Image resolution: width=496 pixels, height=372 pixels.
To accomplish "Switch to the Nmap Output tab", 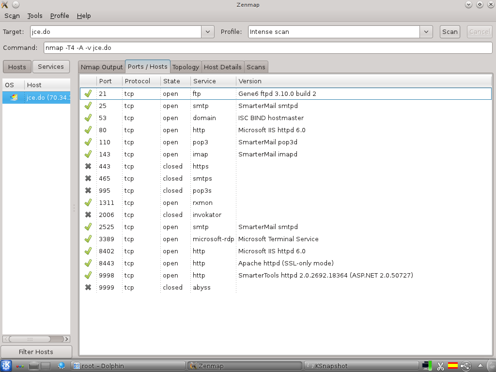I will [x=102, y=67].
